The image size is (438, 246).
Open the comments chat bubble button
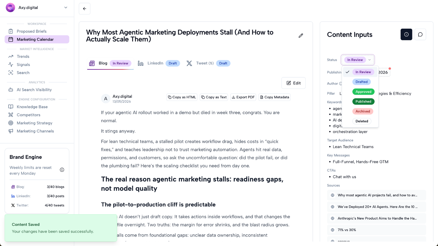(420, 34)
